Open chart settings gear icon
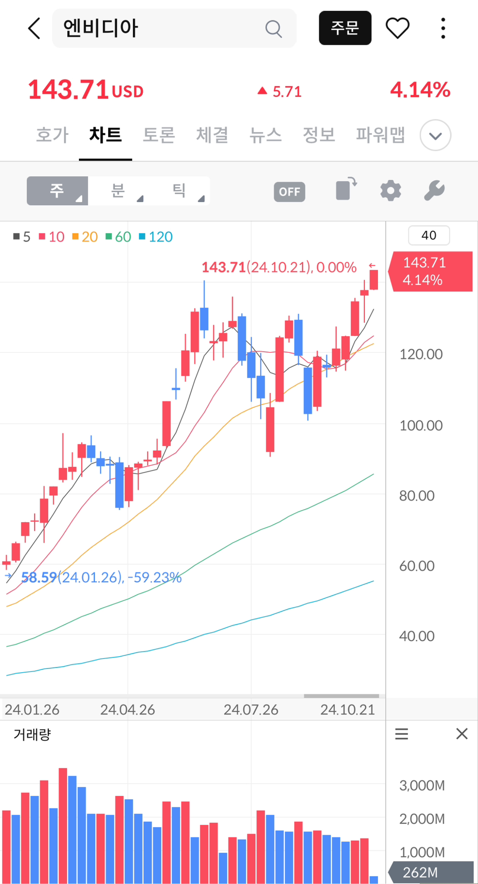This screenshot has width=478, height=884. point(390,191)
